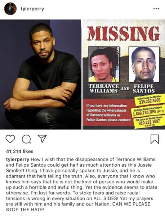Tap the Felipe Santos portrait on the poster

point(144,64)
